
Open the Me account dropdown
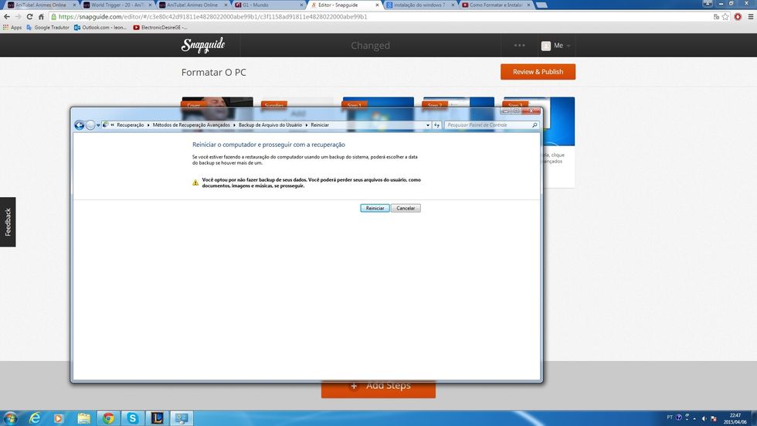click(556, 46)
